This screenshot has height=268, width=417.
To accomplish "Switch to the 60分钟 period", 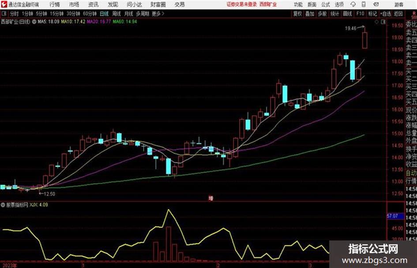I will point(90,14).
